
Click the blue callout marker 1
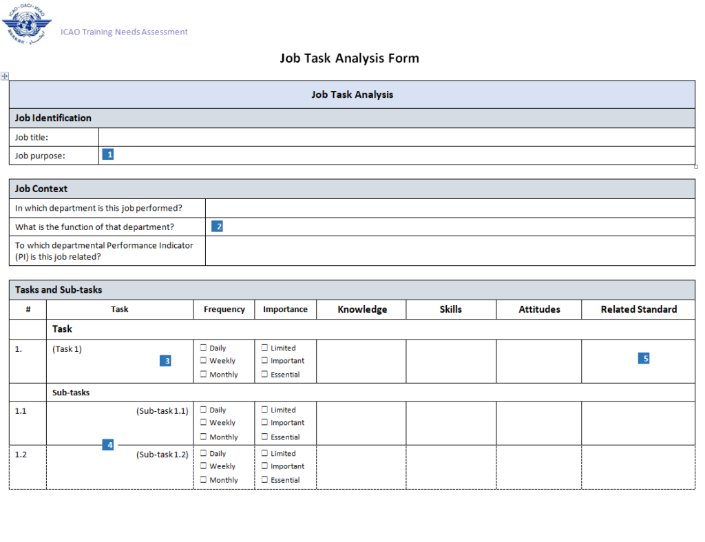(x=108, y=154)
